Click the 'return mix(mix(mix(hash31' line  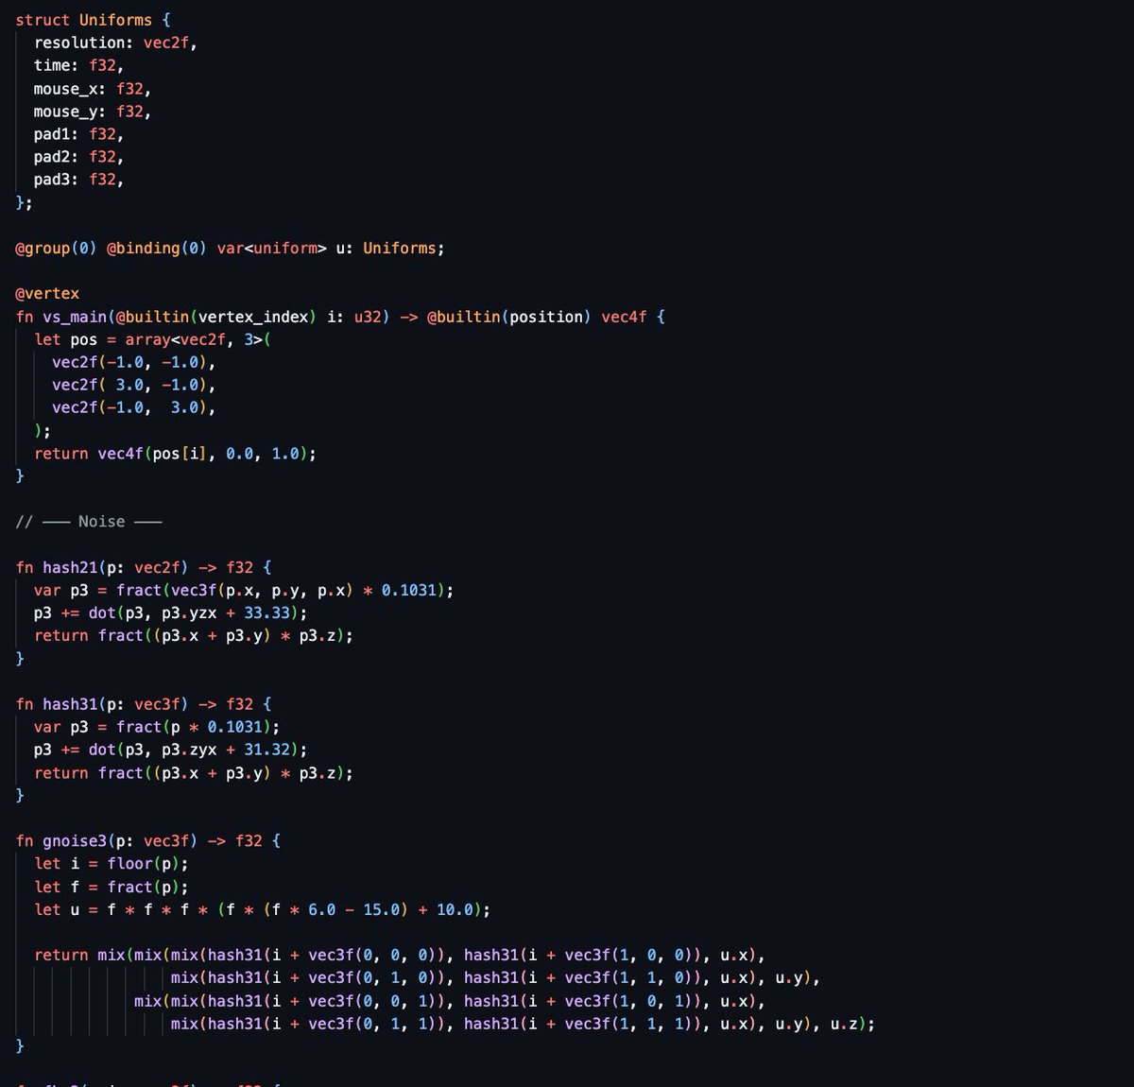pos(400,955)
